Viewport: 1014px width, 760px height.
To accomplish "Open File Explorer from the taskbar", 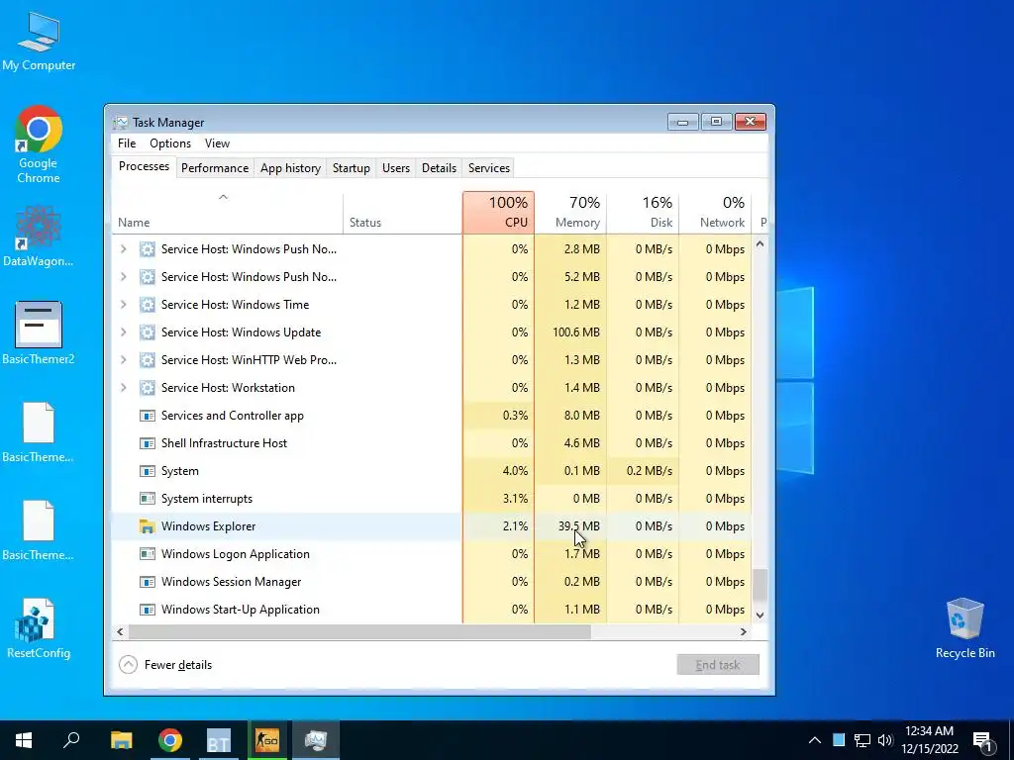I will point(121,740).
